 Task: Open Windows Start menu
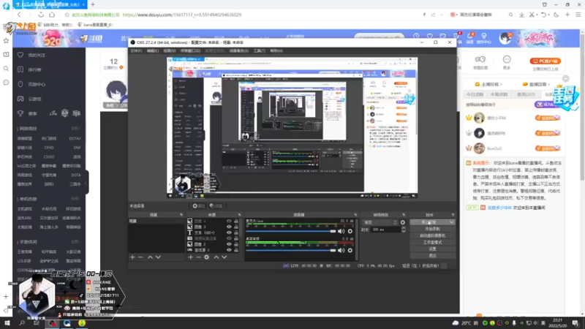7,322
